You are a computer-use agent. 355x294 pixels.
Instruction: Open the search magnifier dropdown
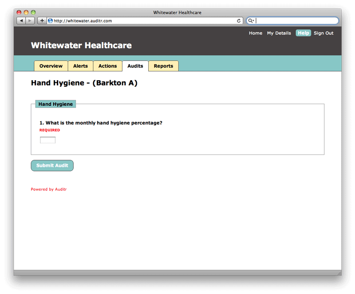(x=251, y=21)
